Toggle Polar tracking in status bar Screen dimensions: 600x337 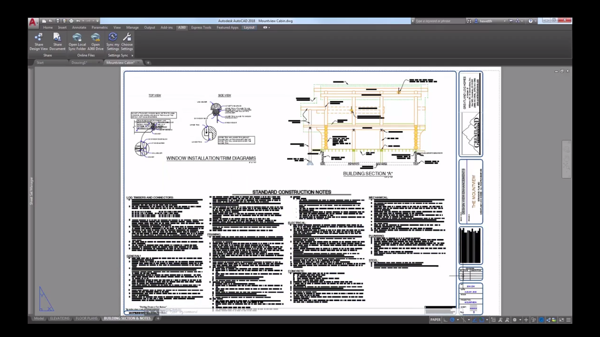coord(452,320)
